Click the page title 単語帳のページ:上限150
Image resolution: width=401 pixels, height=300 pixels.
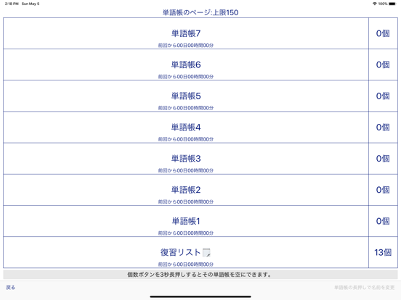(x=200, y=12)
